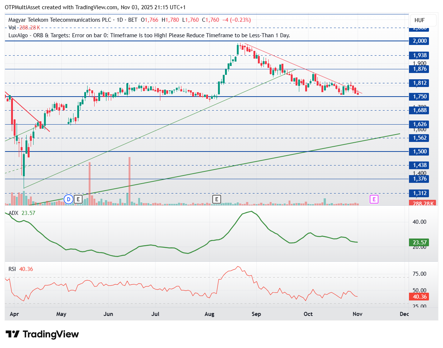Click the green ADX 23.57 value tag
This screenshot has height=348, width=443.
point(419,243)
